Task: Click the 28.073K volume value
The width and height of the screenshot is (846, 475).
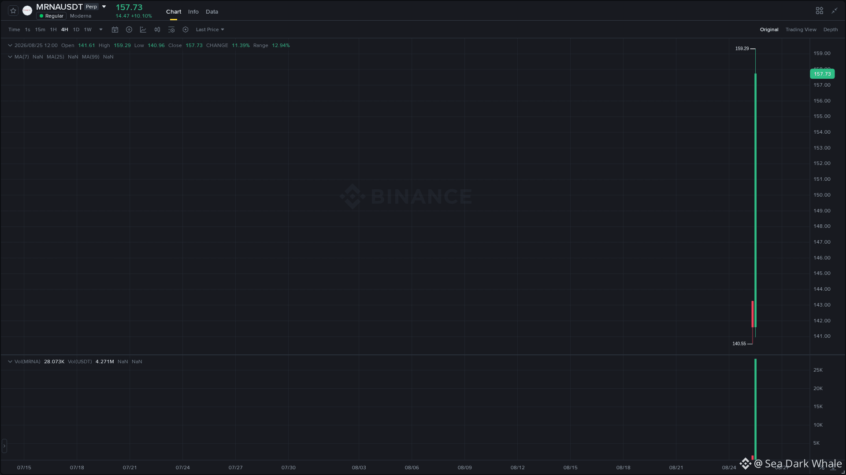Action: 54,362
